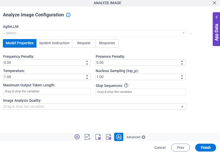This screenshot has height=152, width=220.
Task: Open general settings gear icon
Action: 77,137
